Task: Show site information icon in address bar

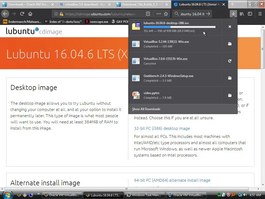Action: click(x=56, y=14)
